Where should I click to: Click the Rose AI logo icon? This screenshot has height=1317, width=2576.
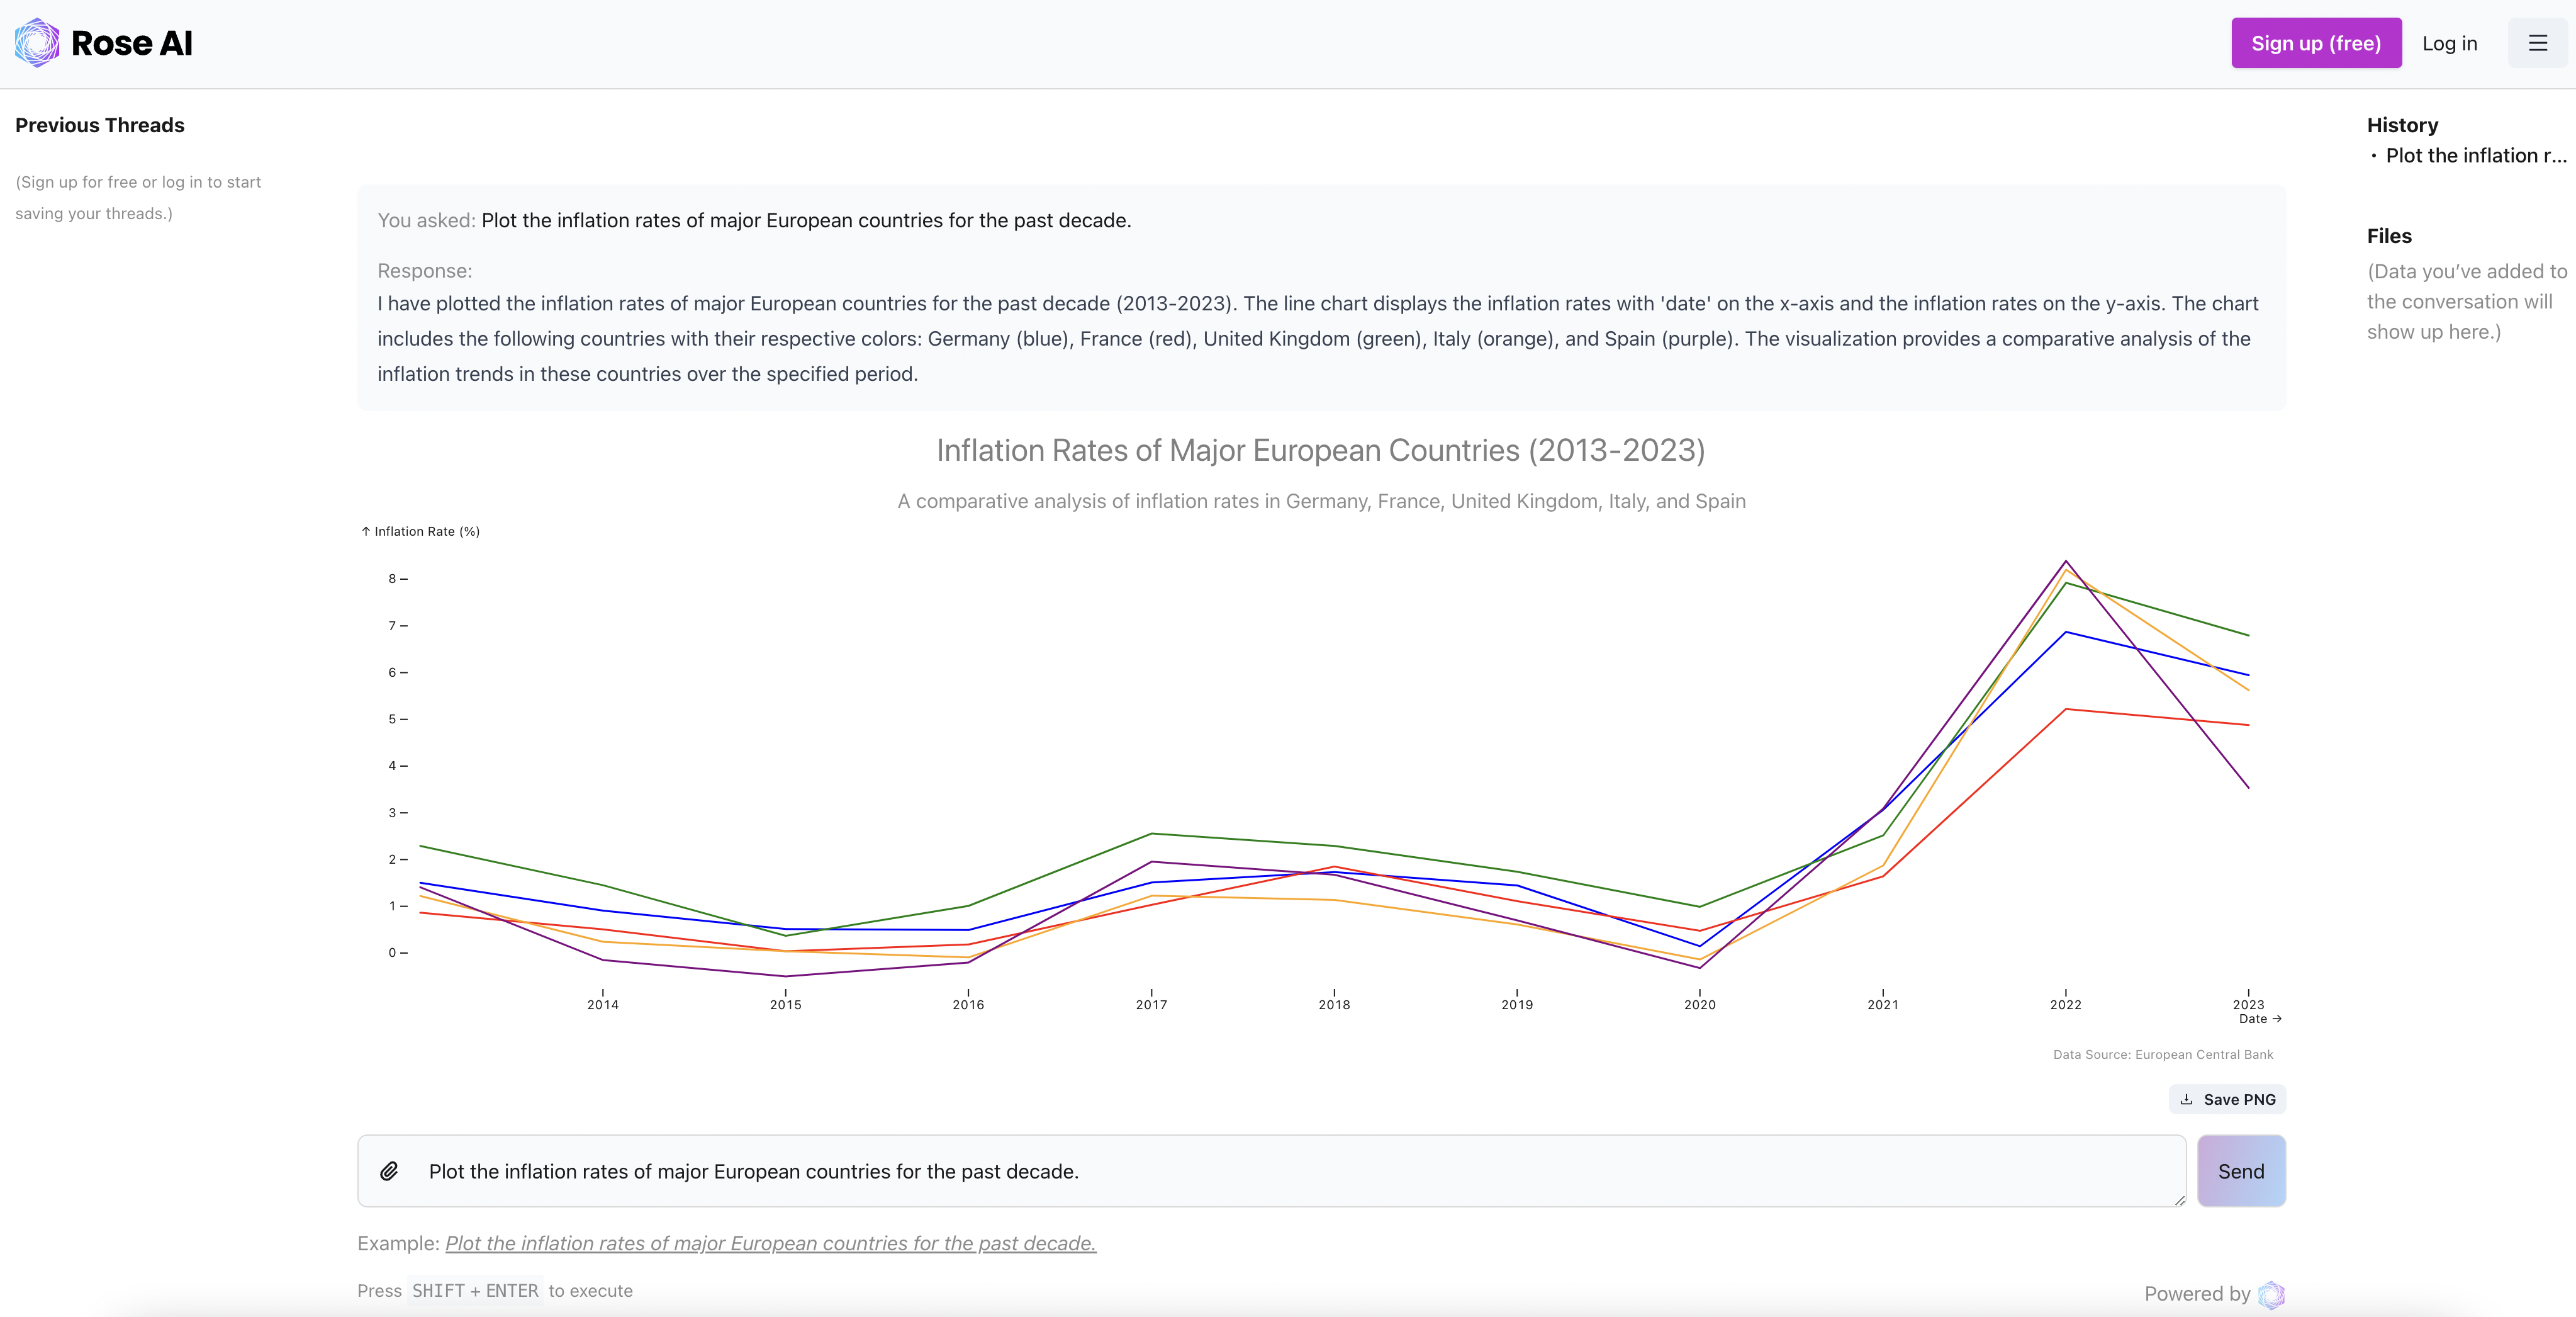(x=37, y=43)
